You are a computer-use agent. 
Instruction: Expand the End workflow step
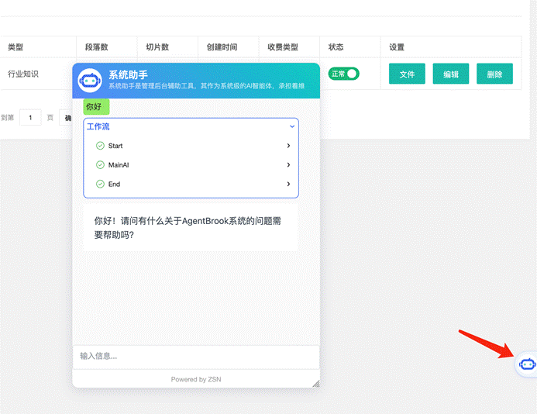pos(288,184)
